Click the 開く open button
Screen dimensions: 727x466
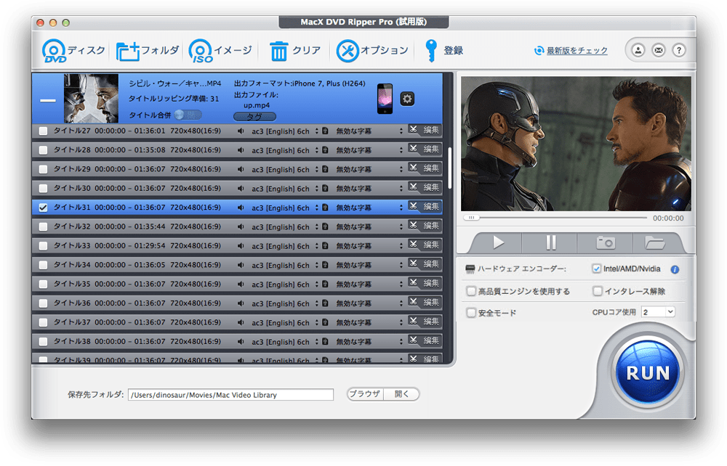[401, 394]
